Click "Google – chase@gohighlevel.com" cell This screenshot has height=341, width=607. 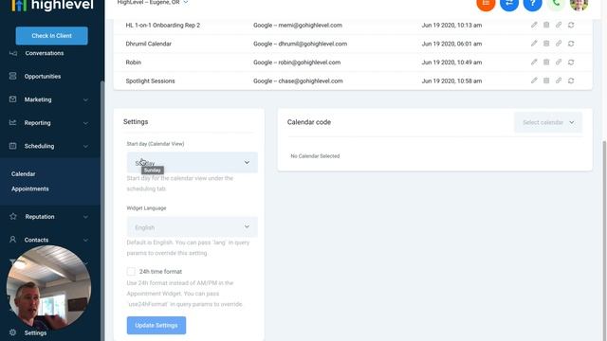click(298, 81)
